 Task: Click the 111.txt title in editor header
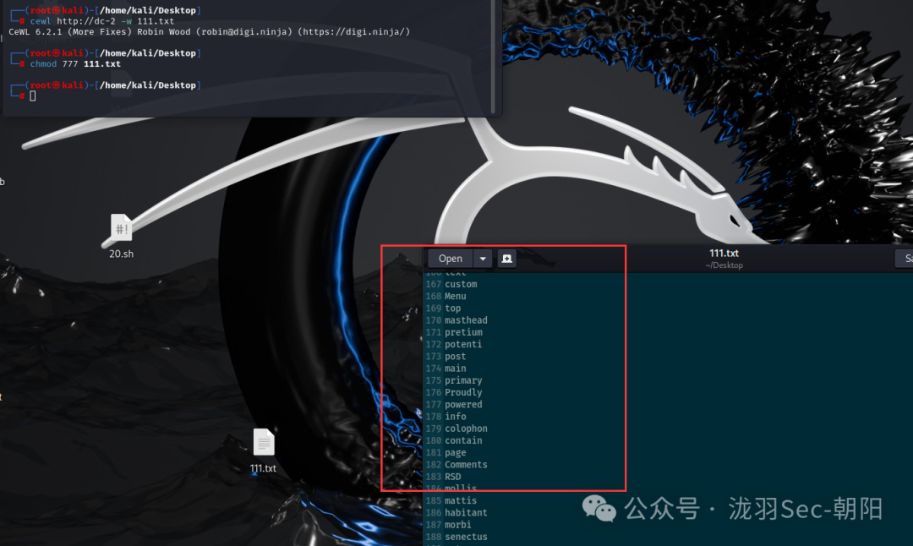tap(724, 254)
